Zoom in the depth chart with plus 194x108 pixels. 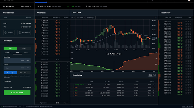pos(120,54)
